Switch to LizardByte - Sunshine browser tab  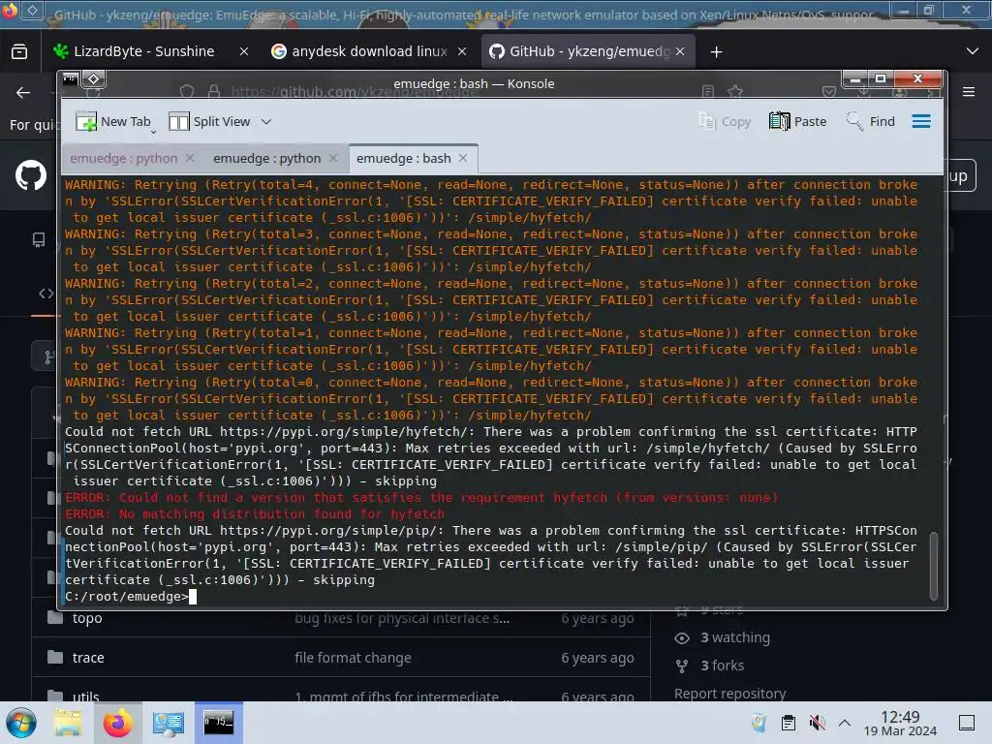(x=144, y=51)
